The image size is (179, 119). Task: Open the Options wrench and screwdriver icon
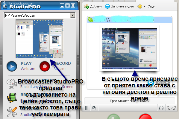tap(12, 112)
